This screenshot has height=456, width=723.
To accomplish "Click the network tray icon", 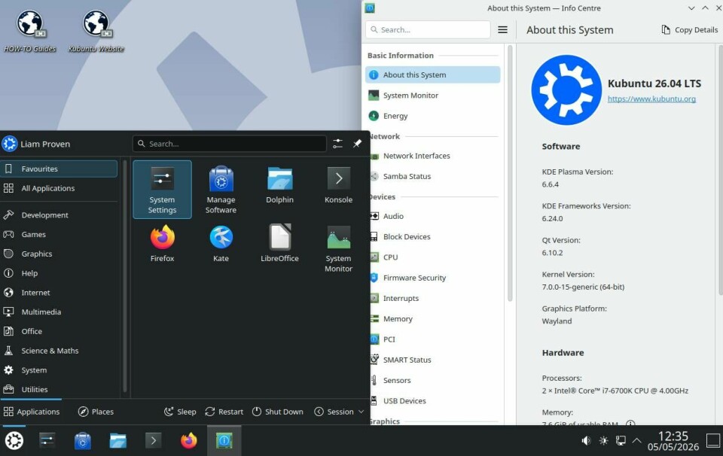I will 621,441.
